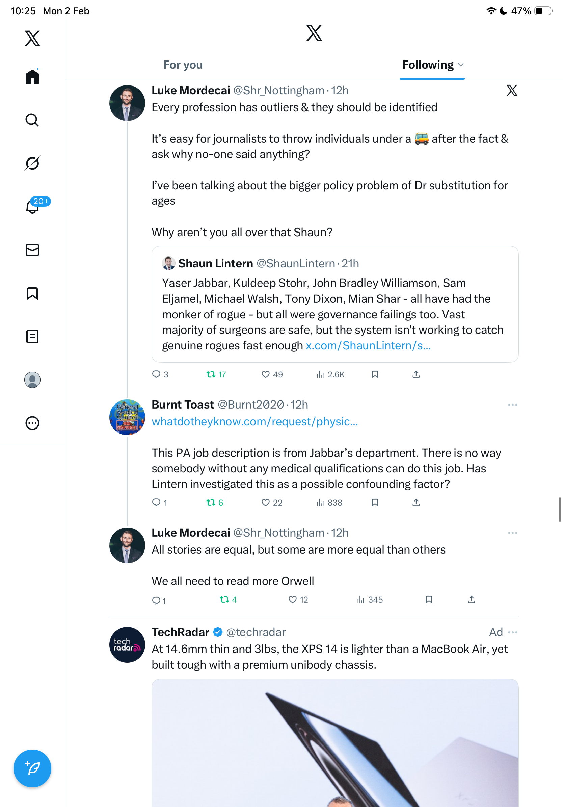
Task: Repost Luke Mordecai's Orwell post
Action: tap(224, 600)
